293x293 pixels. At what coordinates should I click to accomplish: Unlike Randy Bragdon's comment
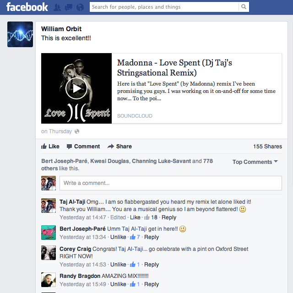118,284
